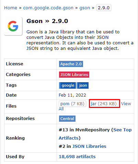
Task: Click the Apache 2.0 license badge
Action: point(71,64)
